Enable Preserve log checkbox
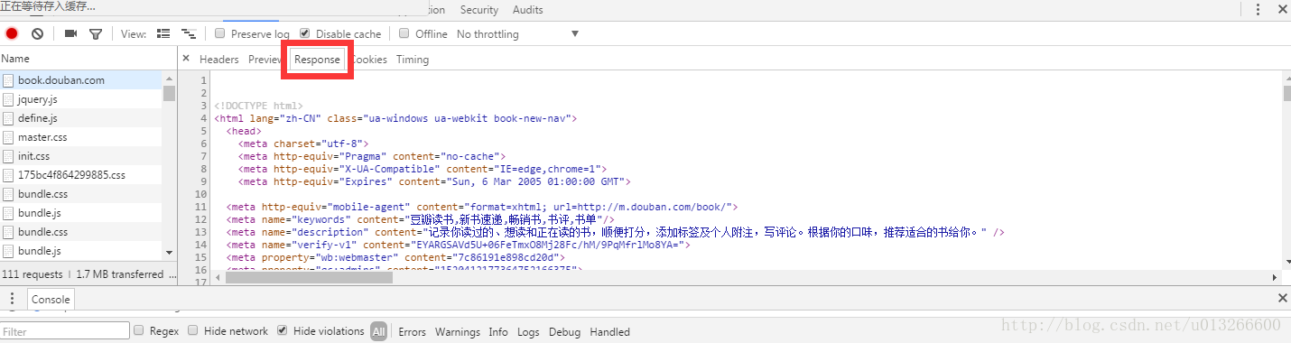This screenshot has width=1291, height=343. coord(220,33)
